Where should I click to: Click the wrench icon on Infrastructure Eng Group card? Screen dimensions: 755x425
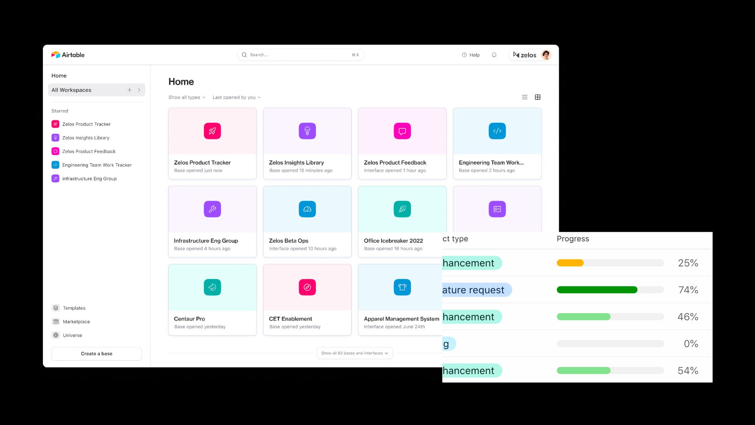pyautogui.click(x=212, y=209)
